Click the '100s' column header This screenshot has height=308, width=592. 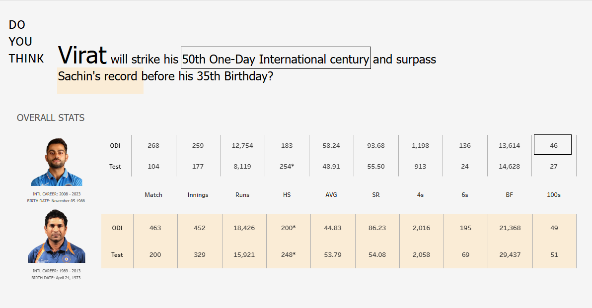click(554, 195)
